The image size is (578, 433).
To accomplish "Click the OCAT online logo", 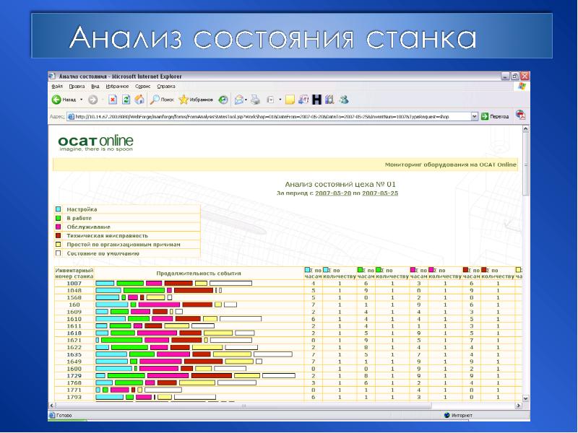I will tap(86, 142).
